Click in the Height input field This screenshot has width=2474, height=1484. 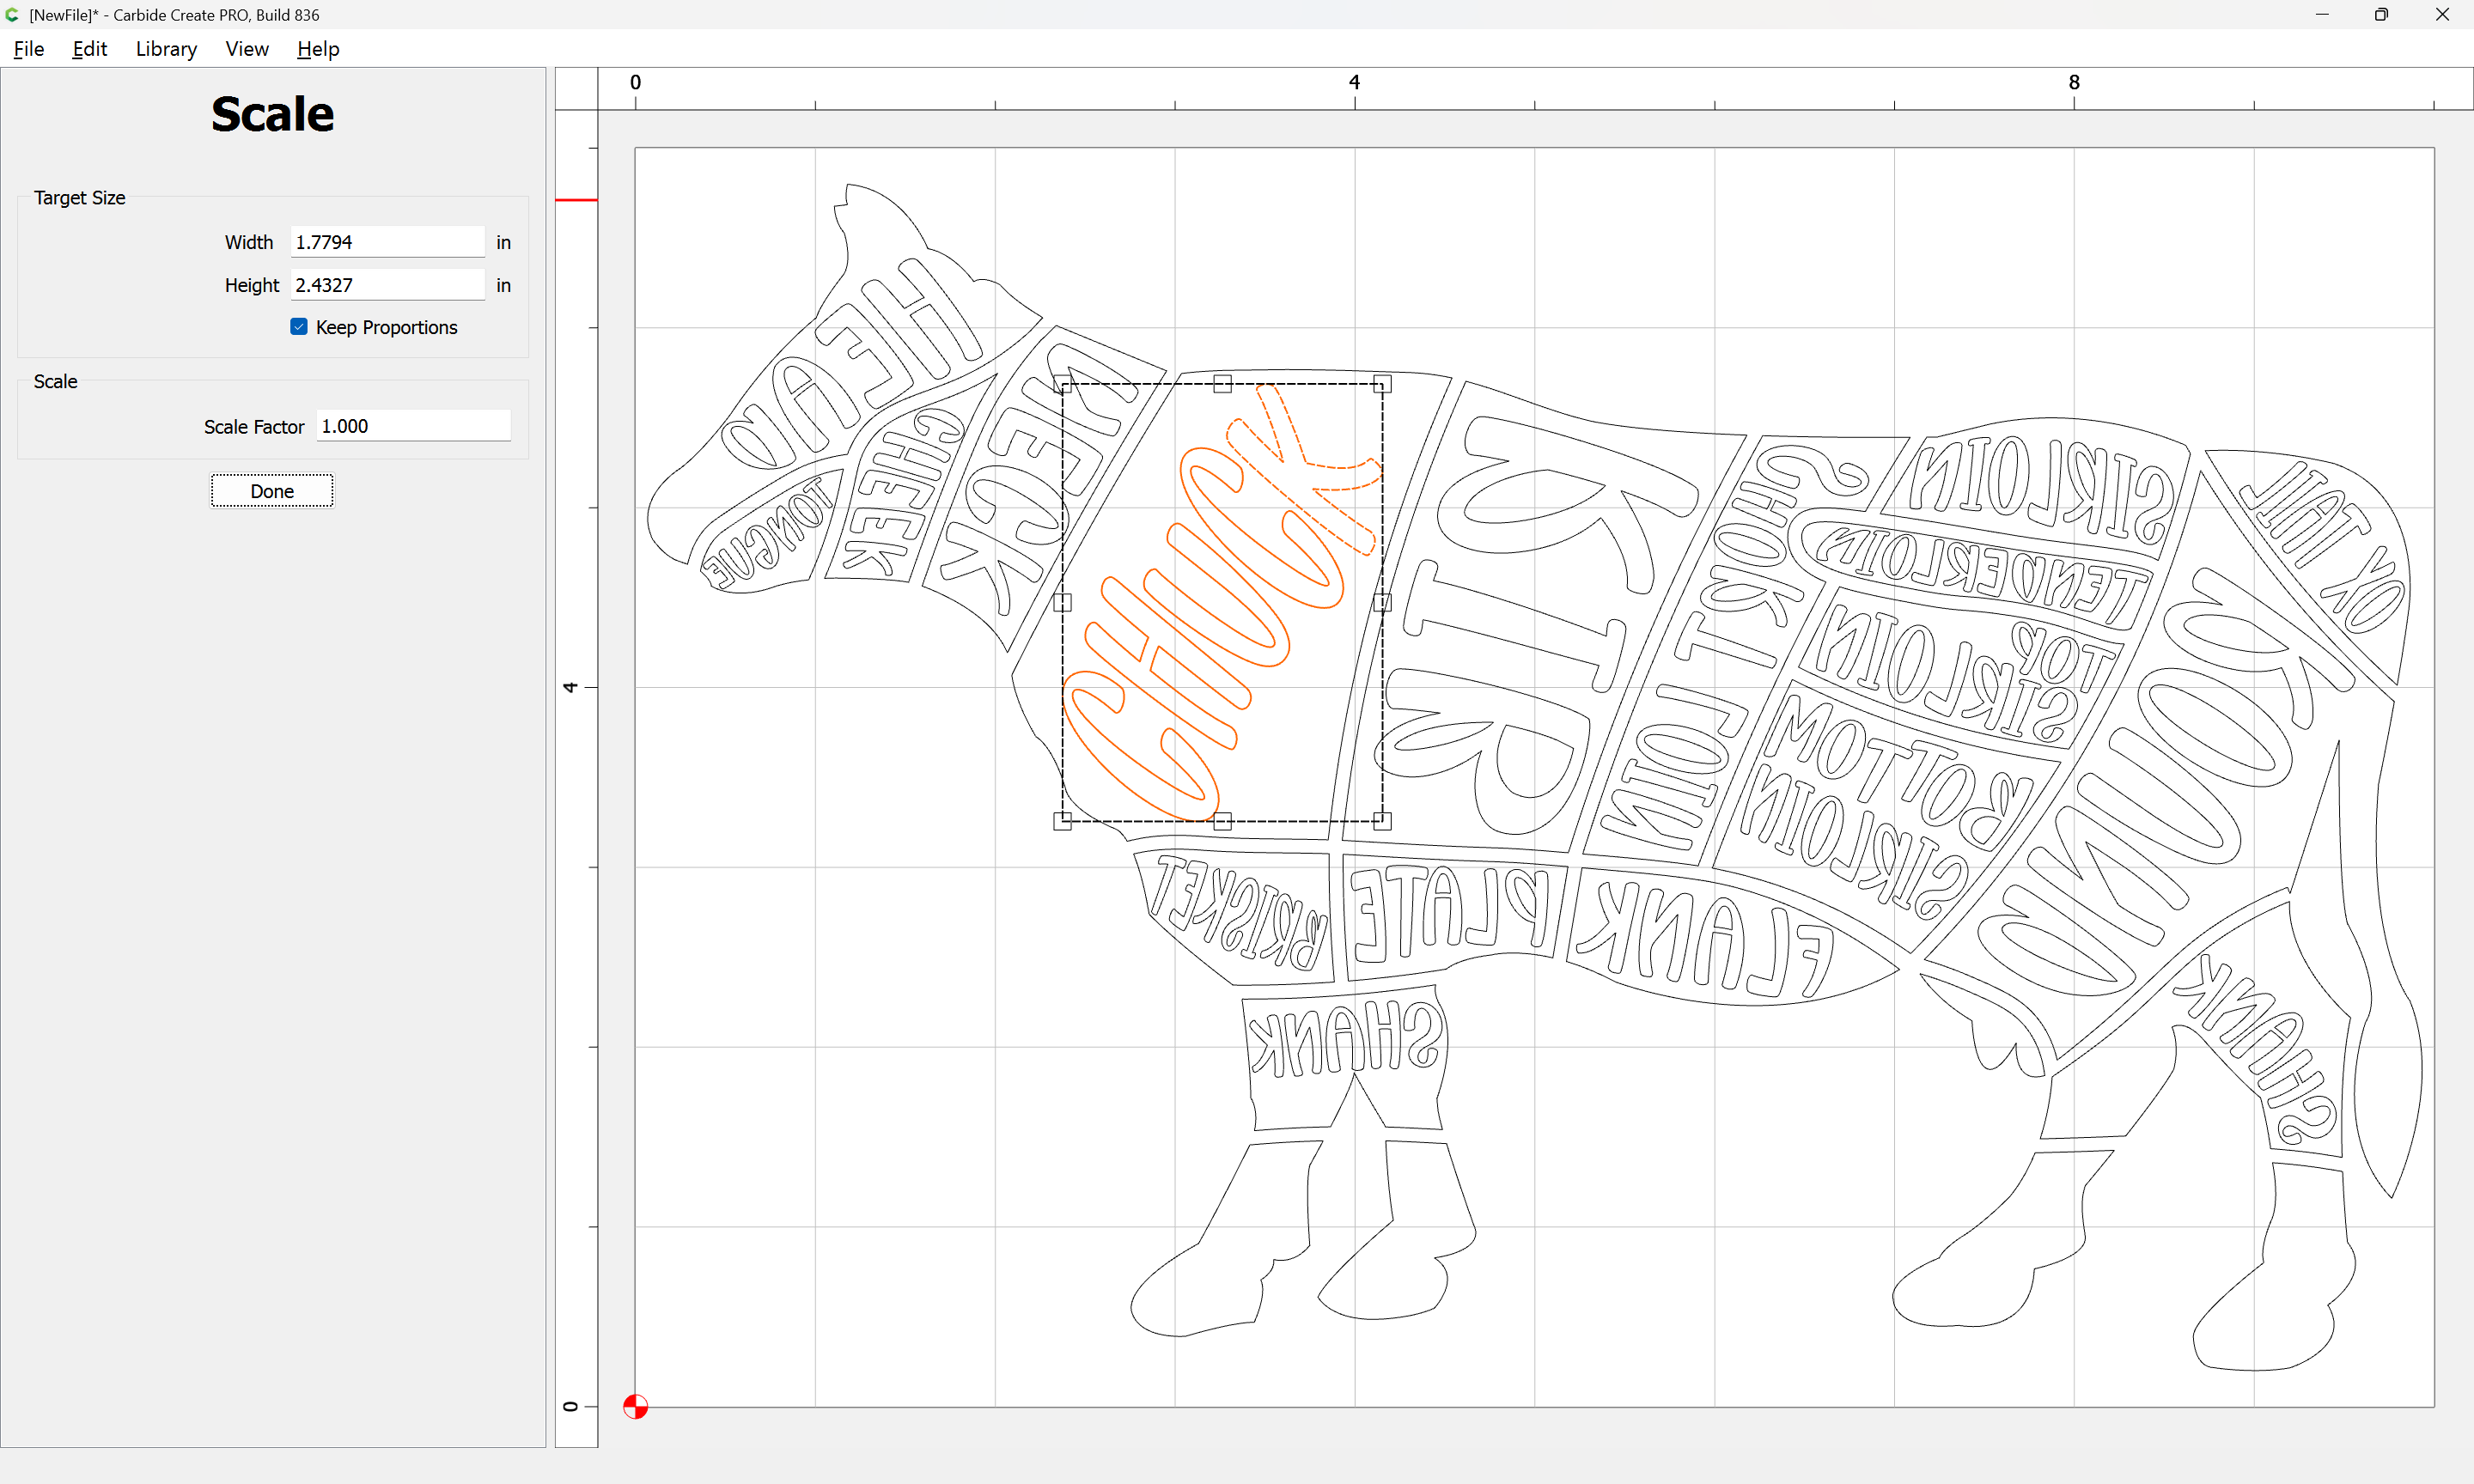[387, 285]
